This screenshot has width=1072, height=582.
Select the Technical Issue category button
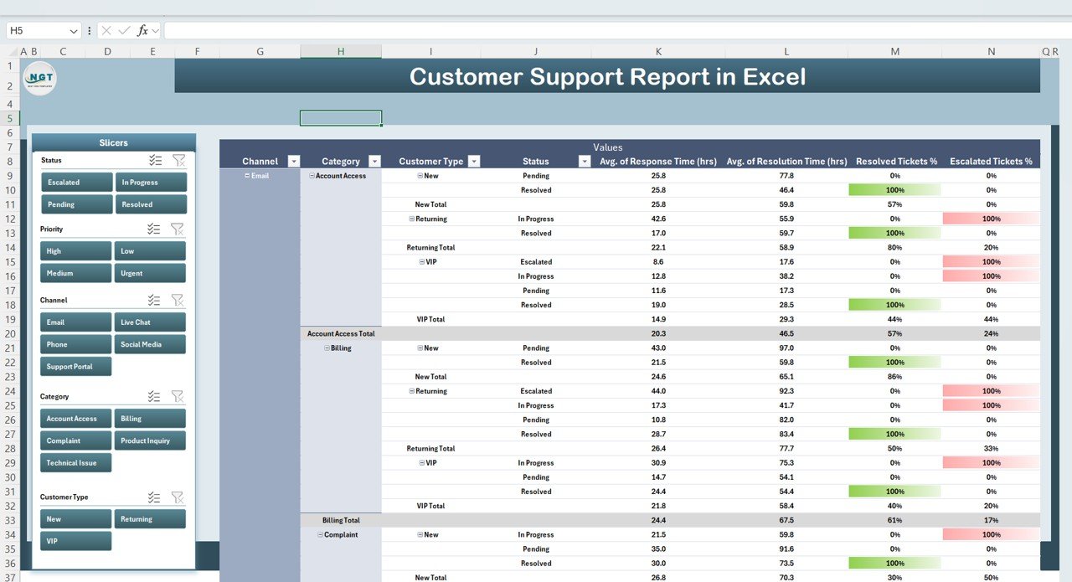pos(75,462)
